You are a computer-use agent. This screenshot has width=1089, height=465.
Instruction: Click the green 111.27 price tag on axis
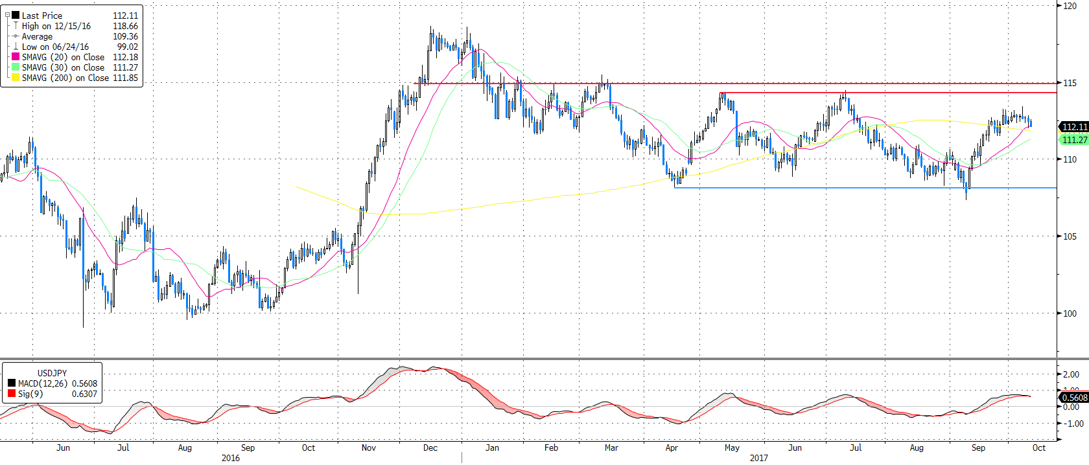pyautogui.click(x=1074, y=140)
